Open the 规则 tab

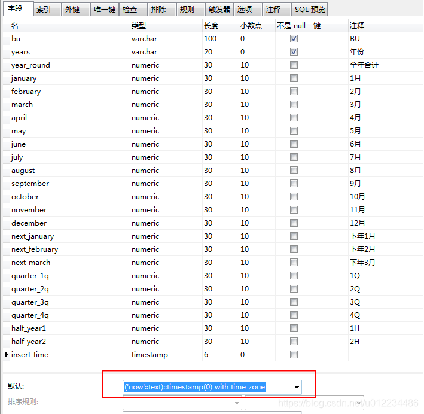[x=190, y=10]
